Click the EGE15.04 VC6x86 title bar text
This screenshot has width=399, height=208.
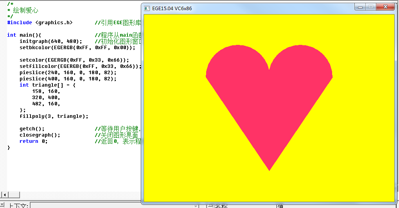[172, 8]
